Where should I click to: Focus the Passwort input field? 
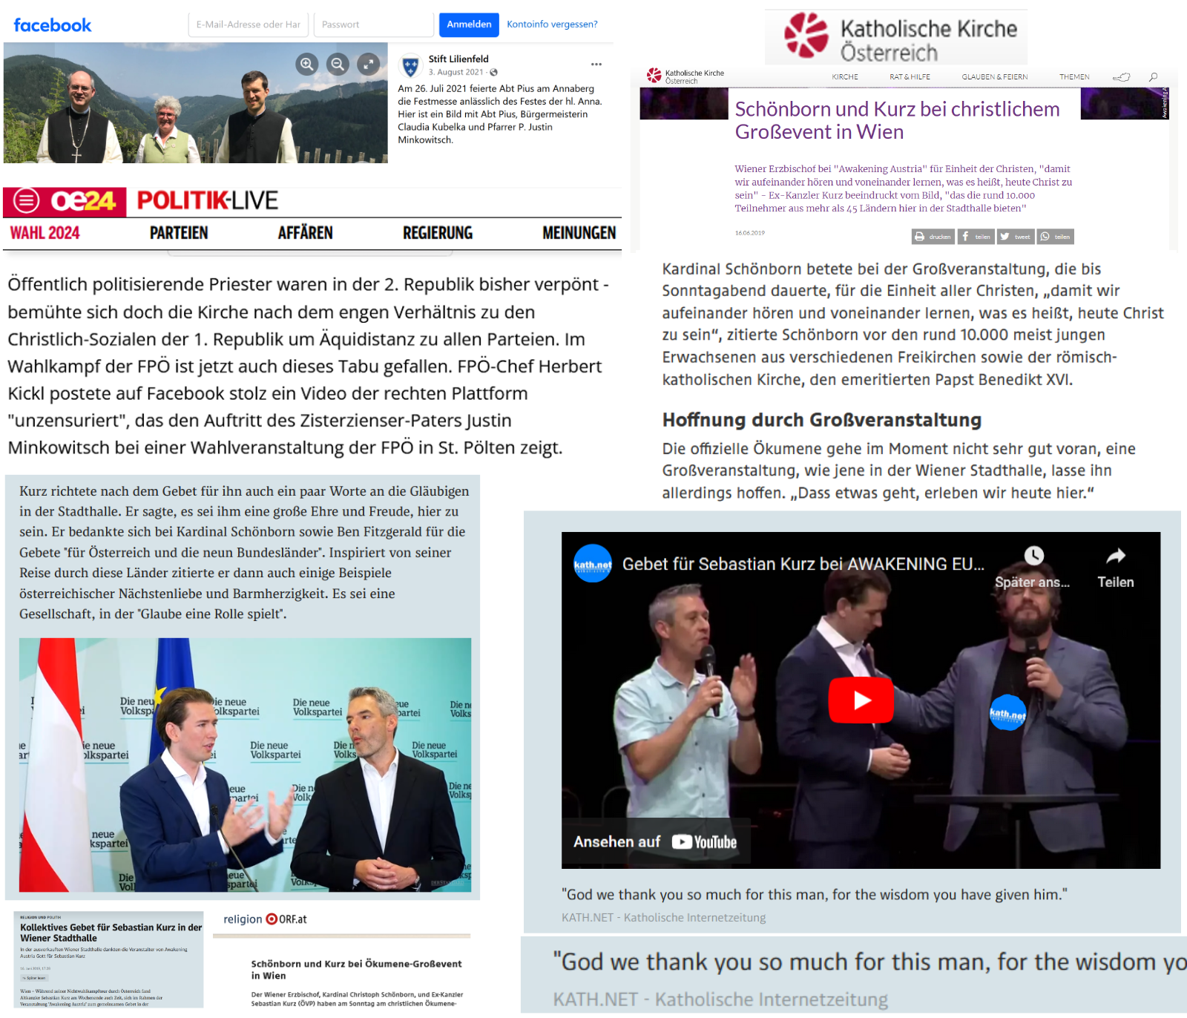click(373, 24)
